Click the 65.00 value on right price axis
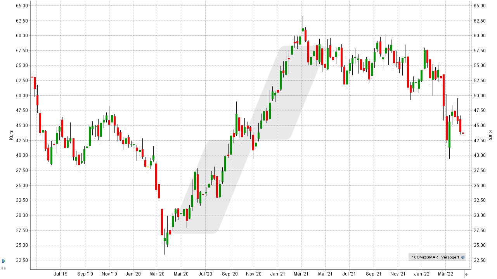This screenshot has height=279, width=497. point(480,6)
